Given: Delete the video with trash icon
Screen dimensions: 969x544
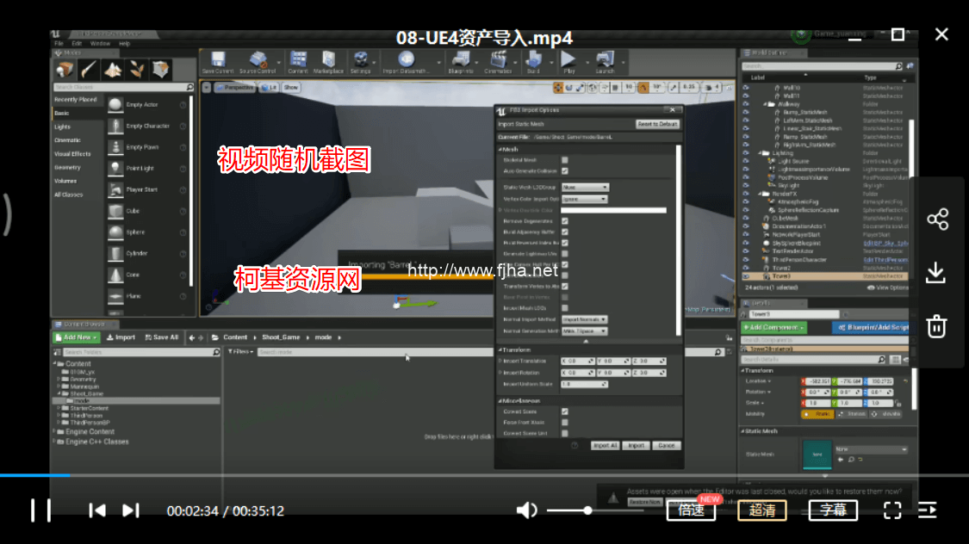Looking at the screenshot, I should tap(936, 326).
